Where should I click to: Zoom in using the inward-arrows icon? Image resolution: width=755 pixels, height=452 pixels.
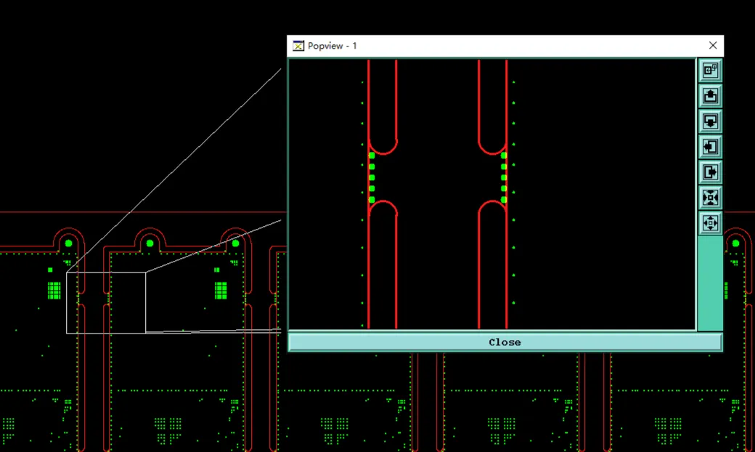[x=710, y=198]
